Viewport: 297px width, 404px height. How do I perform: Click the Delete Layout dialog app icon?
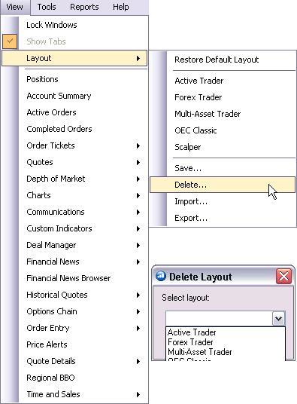[x=161, y=276]
